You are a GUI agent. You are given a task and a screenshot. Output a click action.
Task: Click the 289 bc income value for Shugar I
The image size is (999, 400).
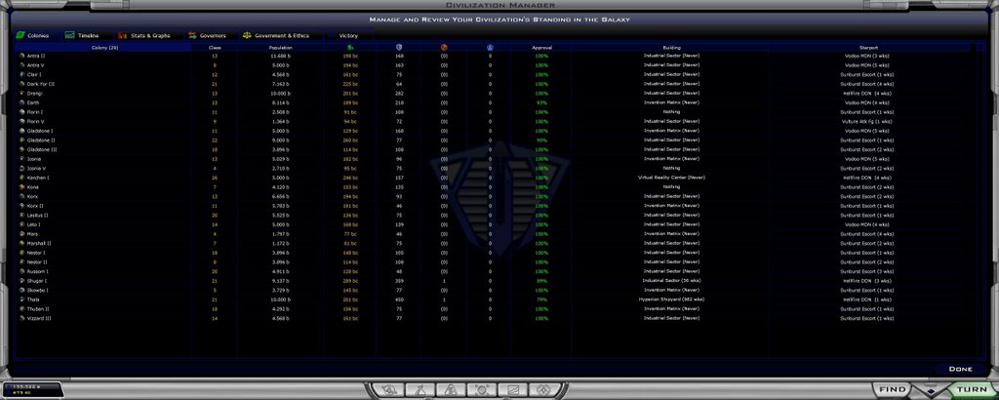tap(348, 281)
